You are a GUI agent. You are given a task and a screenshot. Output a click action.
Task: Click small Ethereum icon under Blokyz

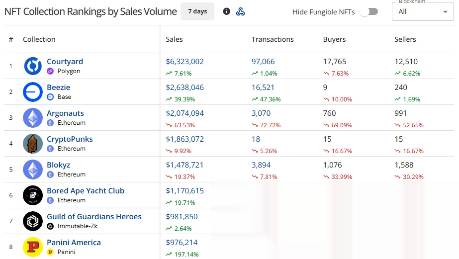pos(50,174)
